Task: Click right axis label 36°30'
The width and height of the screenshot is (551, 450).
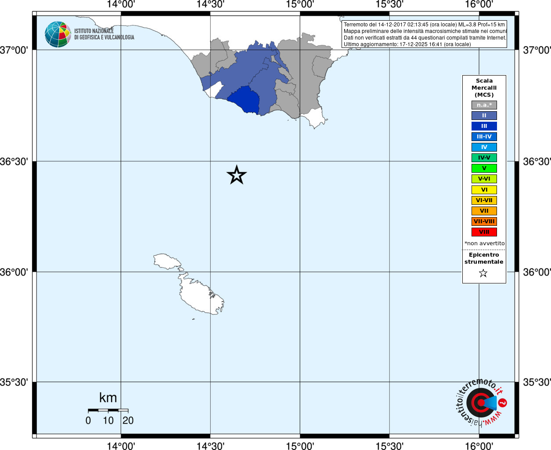Action: pos(537,162)
